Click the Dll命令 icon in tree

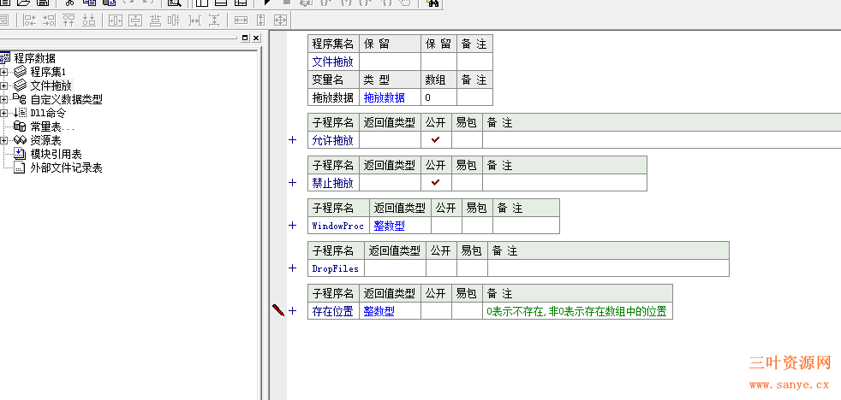pos(21,113)
